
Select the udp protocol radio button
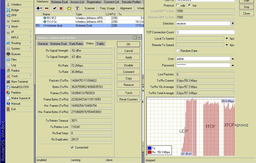[x=178, y=5]
